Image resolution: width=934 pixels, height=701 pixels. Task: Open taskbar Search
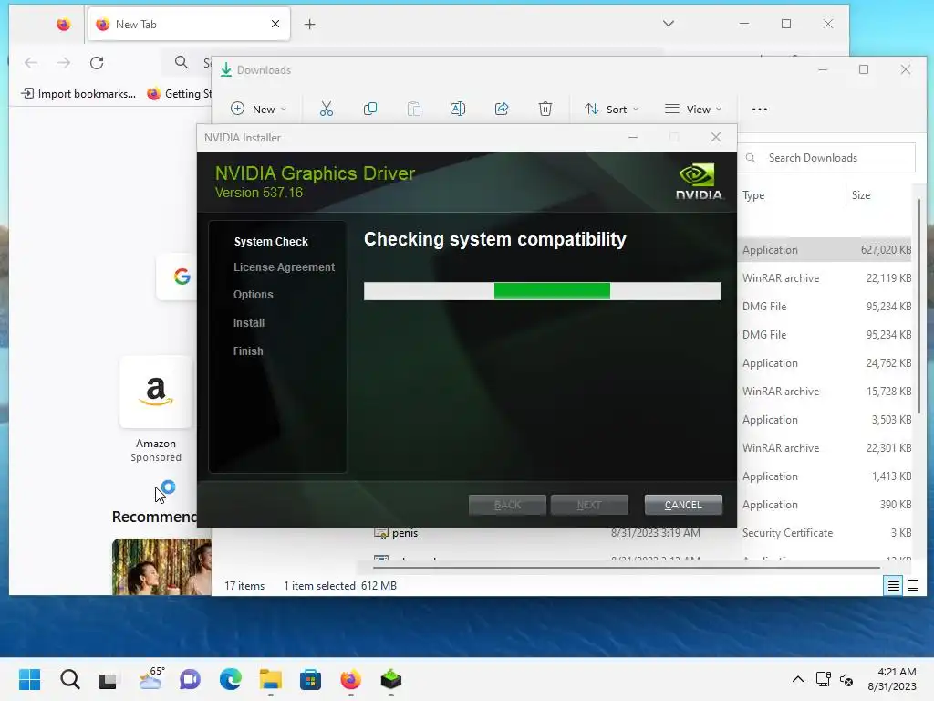click(x=69, y=679)
